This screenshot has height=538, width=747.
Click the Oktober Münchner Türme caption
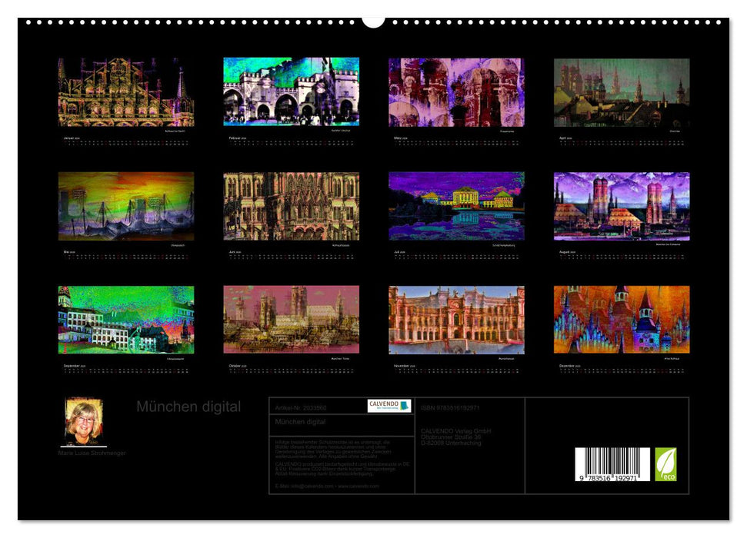point(340,359)
